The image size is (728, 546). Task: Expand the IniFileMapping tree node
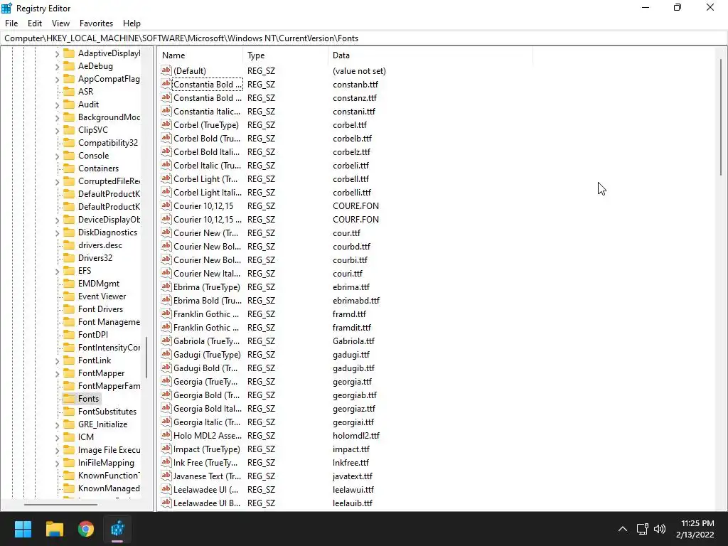57,464
